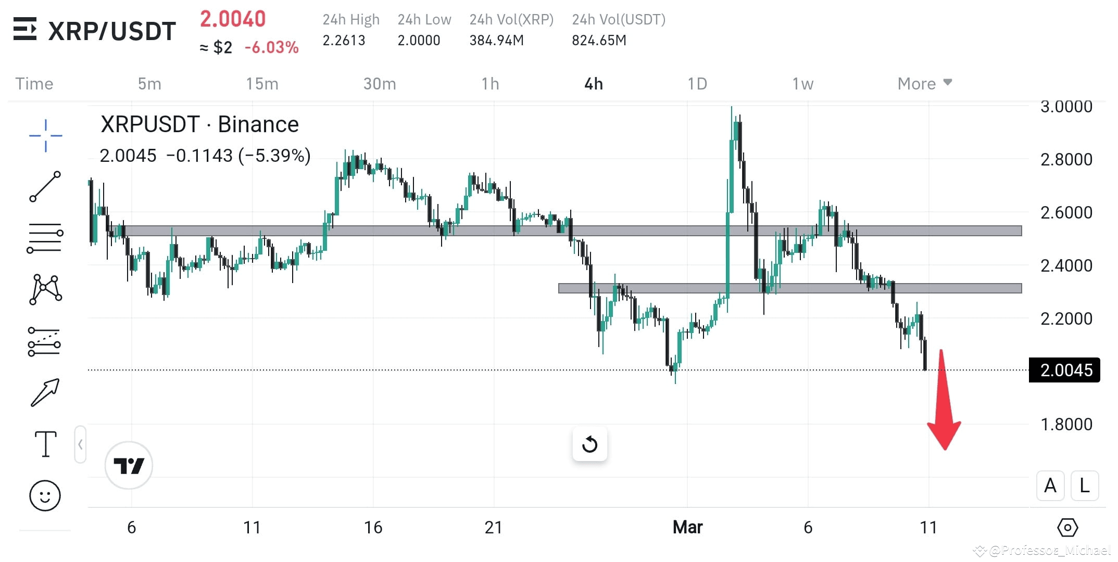Collapse the drawing toolbar with the chevron
The width and height of the screenshot is (1118, 562).
pos(81,445)
